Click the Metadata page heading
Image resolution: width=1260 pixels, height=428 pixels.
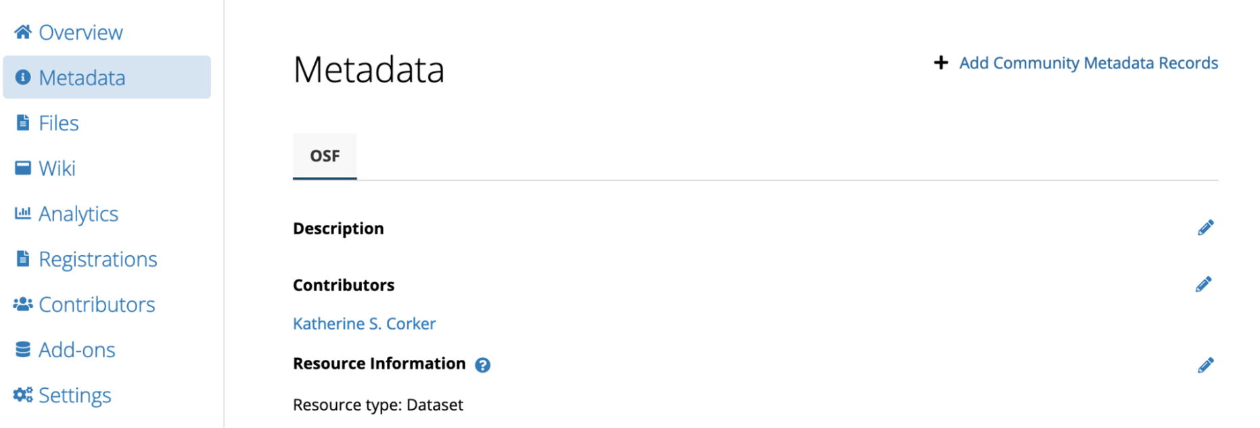tap(369, 70)
